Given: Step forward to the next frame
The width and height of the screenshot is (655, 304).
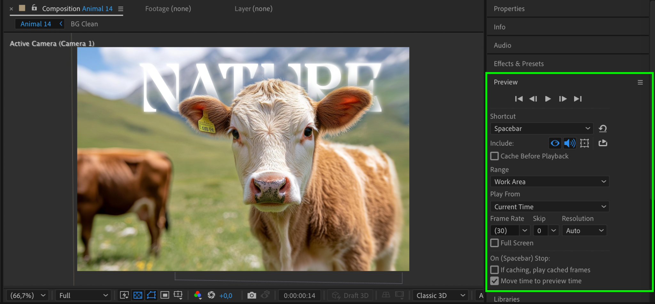Looking at the screenshot, I should (x=563, y=99).
